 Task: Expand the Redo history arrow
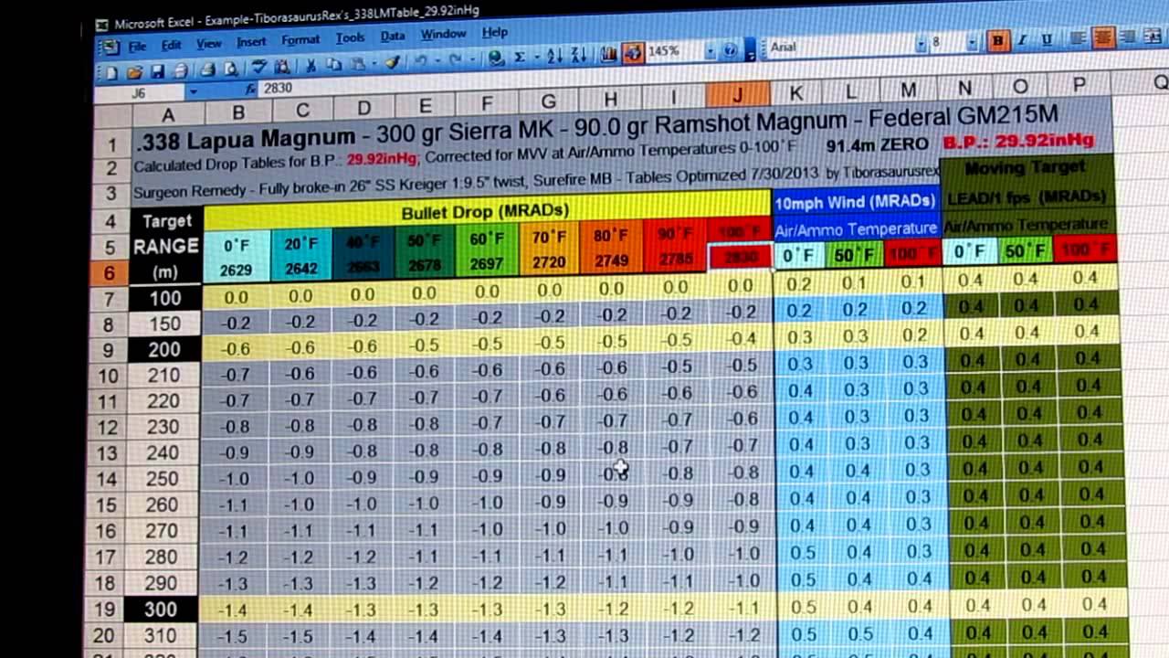coord(471,59)
